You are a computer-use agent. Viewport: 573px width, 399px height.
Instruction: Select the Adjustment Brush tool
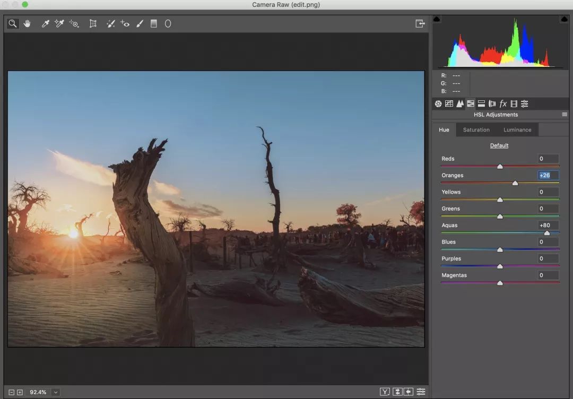coord(140,23)
